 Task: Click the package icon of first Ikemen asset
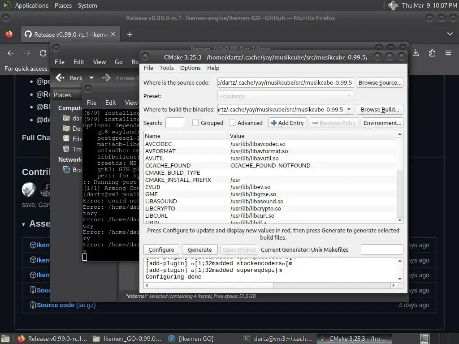33,245
